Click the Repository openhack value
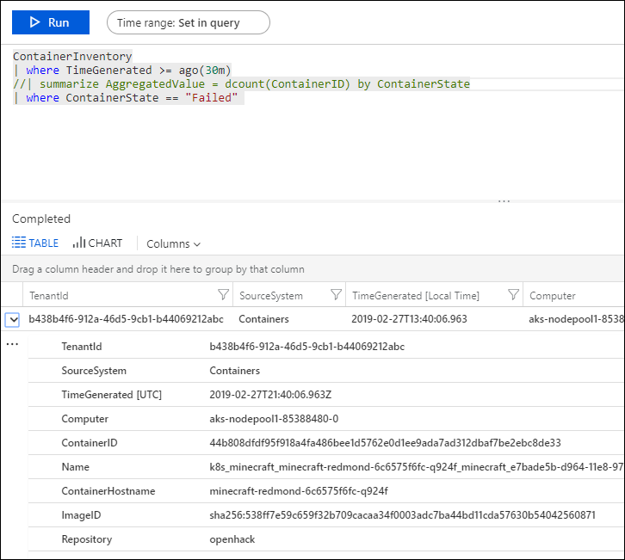 coord(232,539)
